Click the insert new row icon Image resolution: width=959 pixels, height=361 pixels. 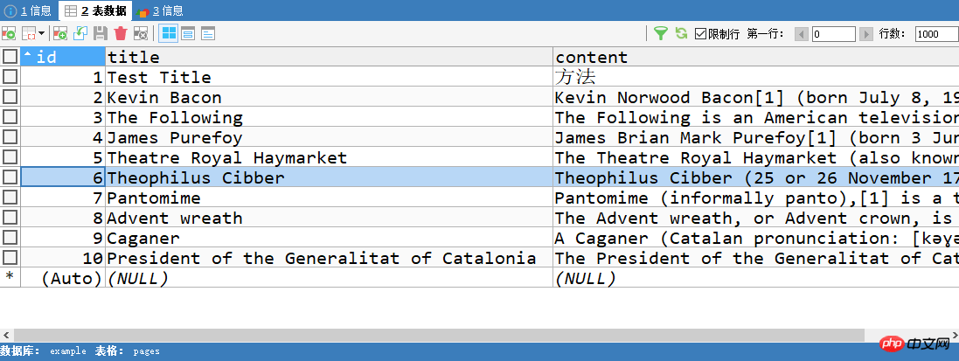tap(60, 33)
